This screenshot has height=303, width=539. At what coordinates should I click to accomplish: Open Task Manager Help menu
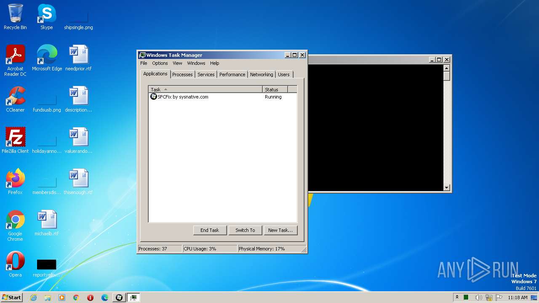[x=215, y=63]
